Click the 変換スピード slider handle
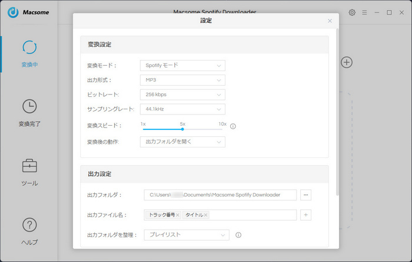412x262 pixels. (182, 129)
